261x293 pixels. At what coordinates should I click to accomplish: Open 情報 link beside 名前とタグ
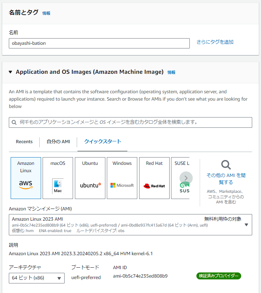[46, 13]
